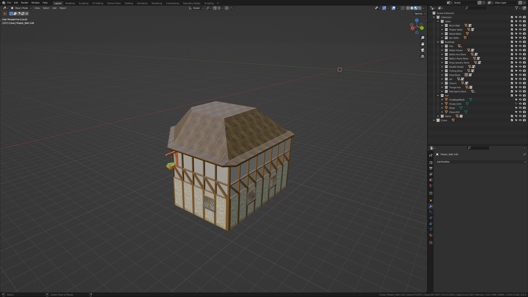This screenshot has width=528, height=297.
Task: Open the Object Mode dropdown
Action: tap(21, 8)
